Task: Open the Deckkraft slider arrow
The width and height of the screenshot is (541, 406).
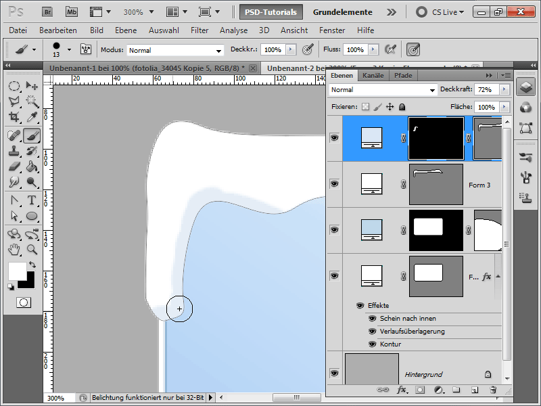Action: [504, 89]
